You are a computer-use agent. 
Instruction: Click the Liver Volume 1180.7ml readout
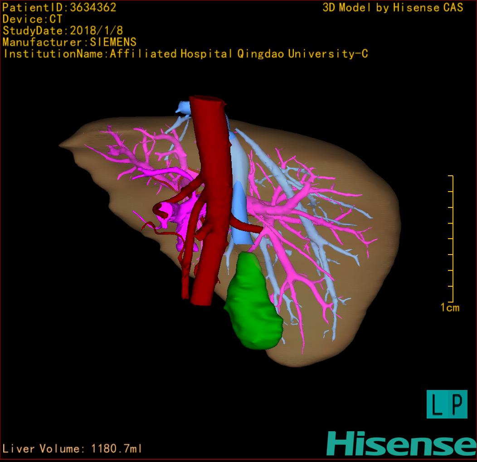click(x=73, y=449)
